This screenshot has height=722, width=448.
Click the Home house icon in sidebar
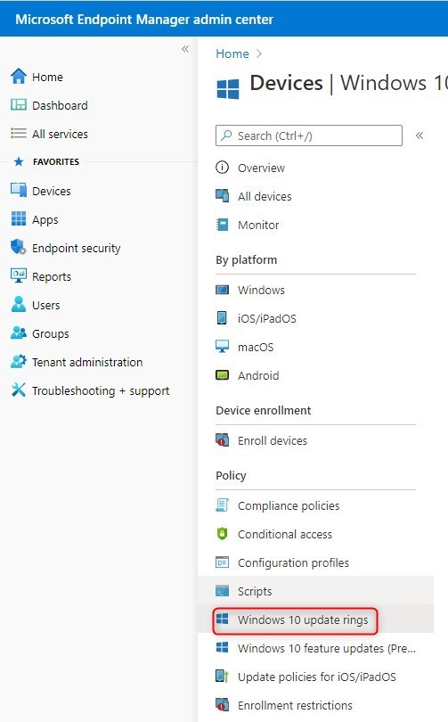point(19,77)
